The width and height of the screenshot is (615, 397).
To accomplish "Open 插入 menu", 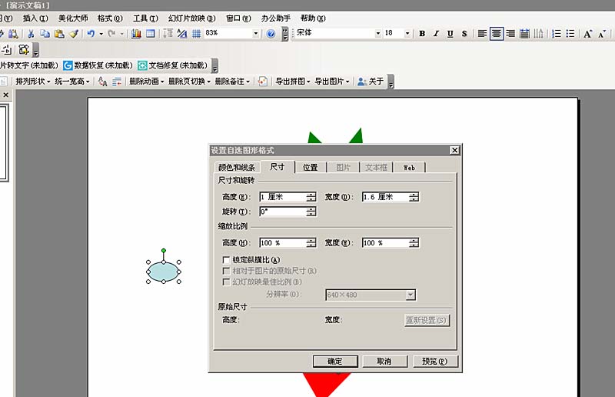I will [x=35, y=18].
